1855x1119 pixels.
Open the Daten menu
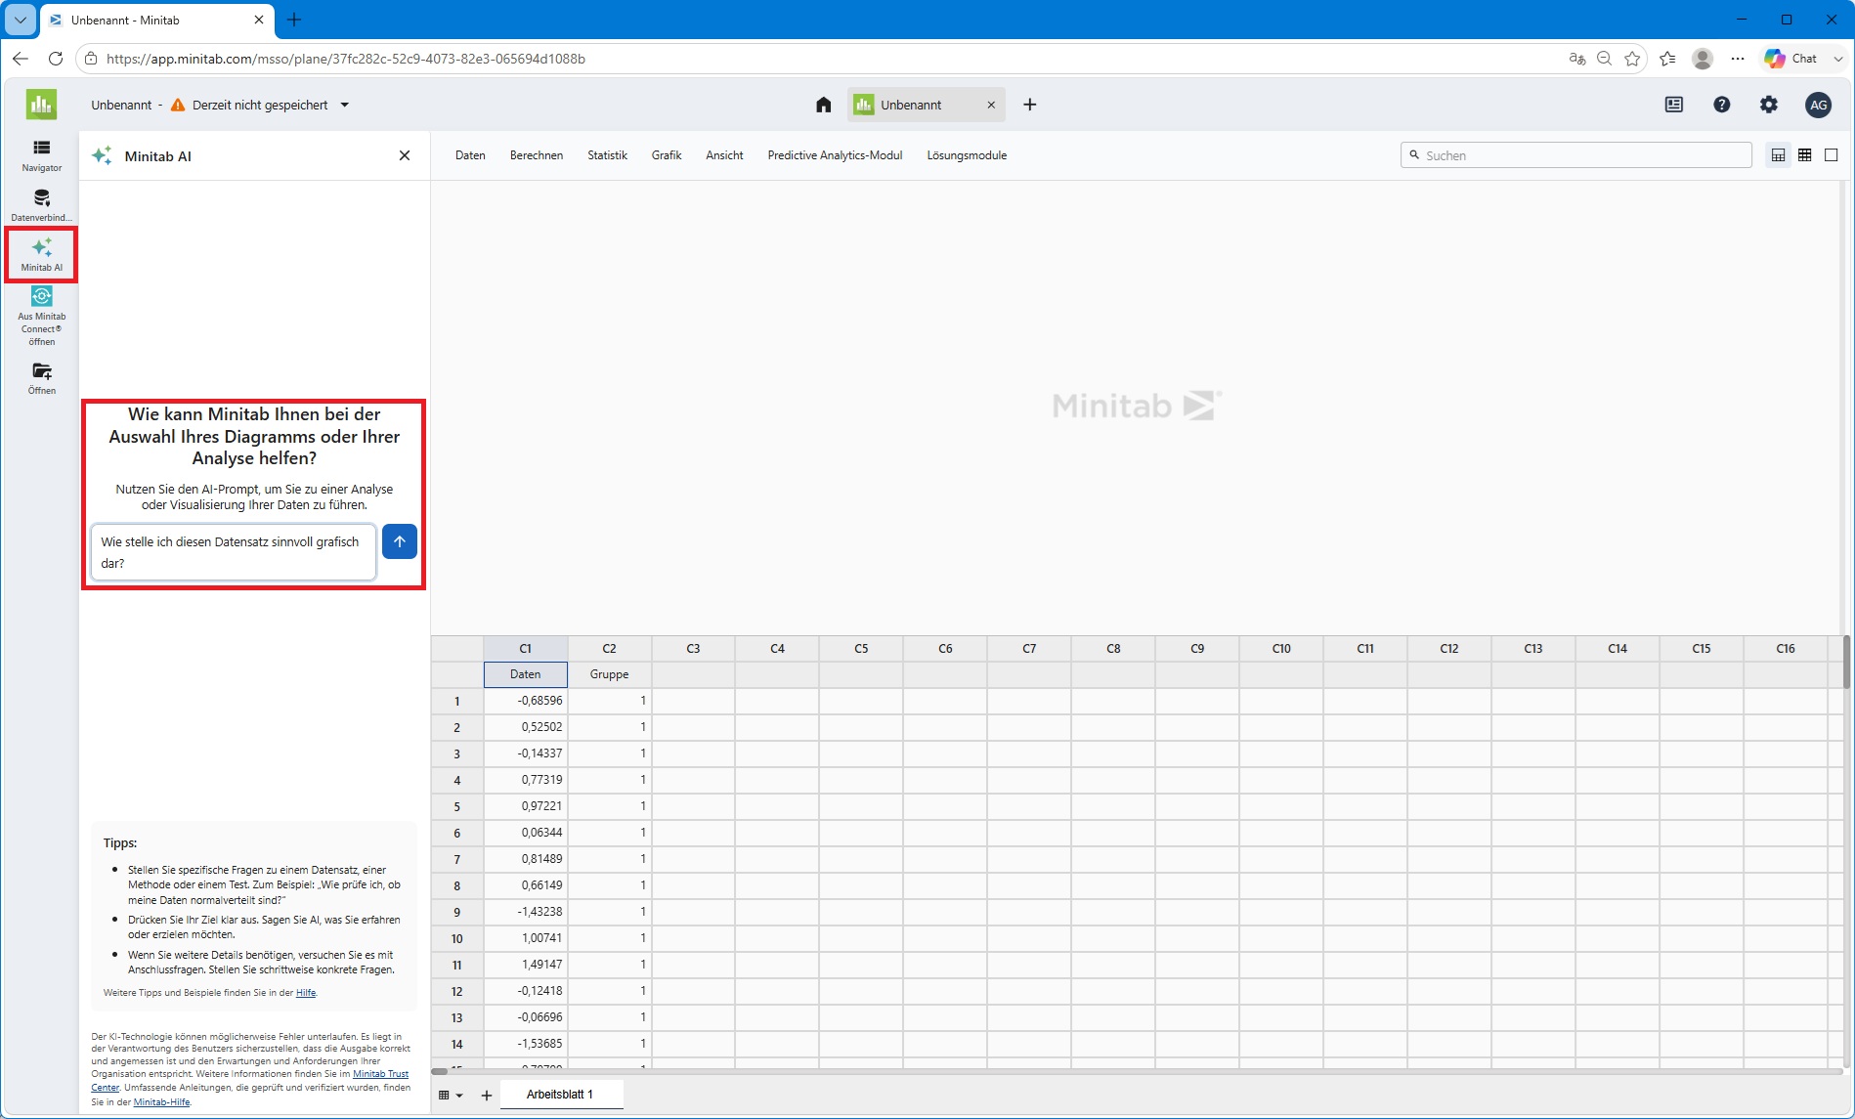(x=470, y=155)
